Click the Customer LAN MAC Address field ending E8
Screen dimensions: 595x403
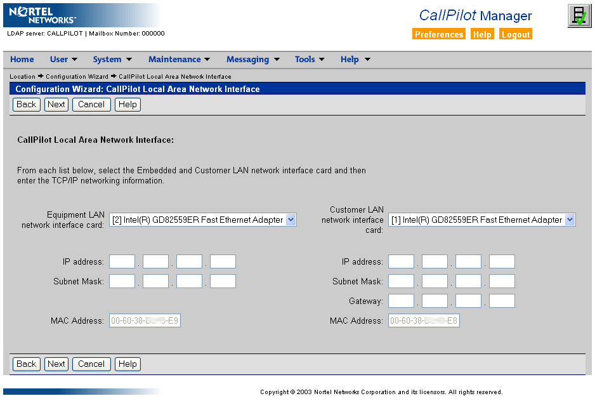coord(424,321)
